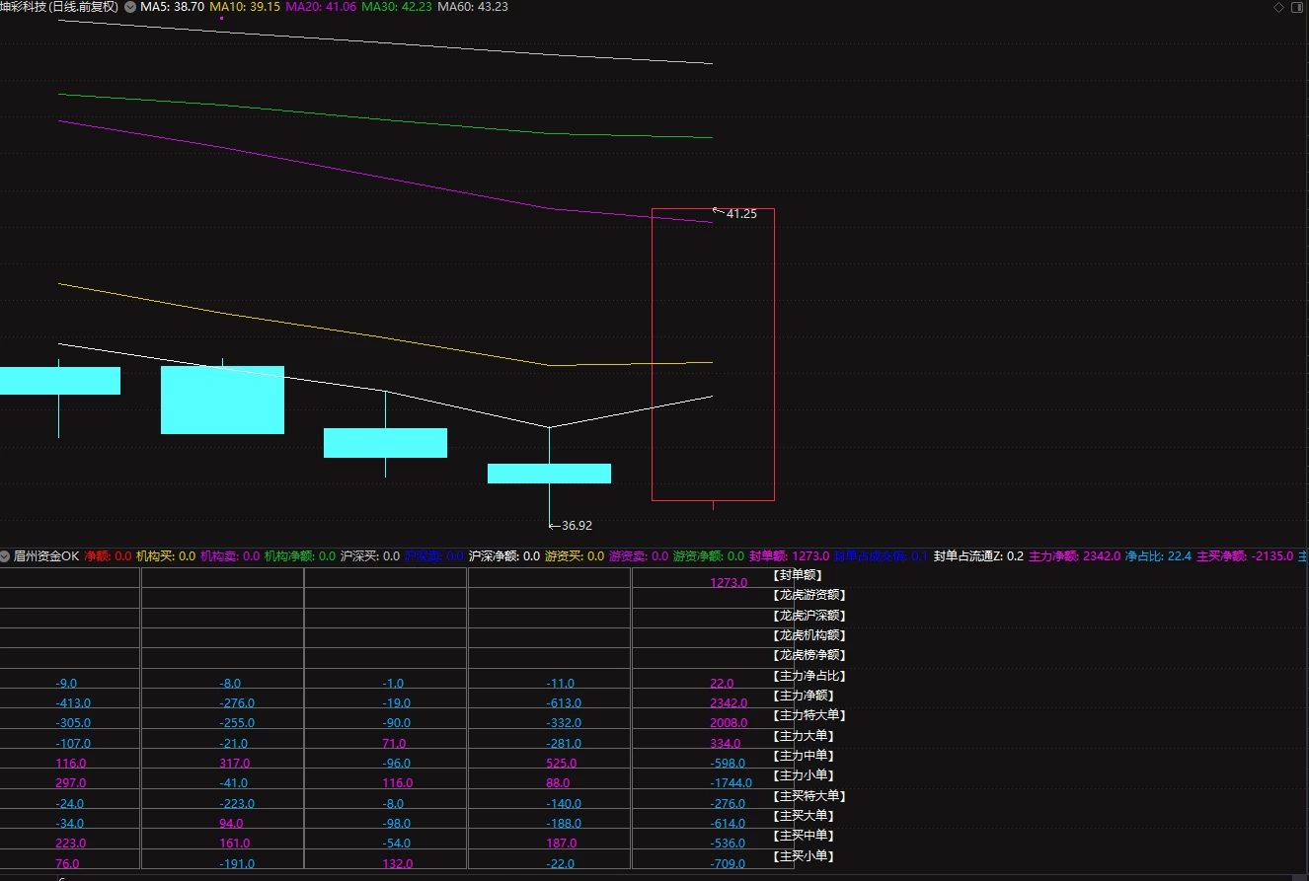
Task: Click the 【主力净占比】 row label
Action: [x=809, y=676]
